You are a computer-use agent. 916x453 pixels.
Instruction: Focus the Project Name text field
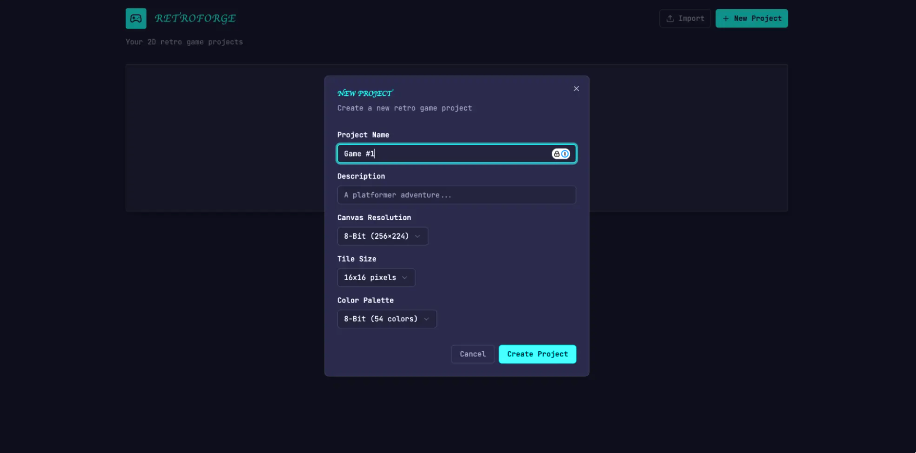pos(443,154)
